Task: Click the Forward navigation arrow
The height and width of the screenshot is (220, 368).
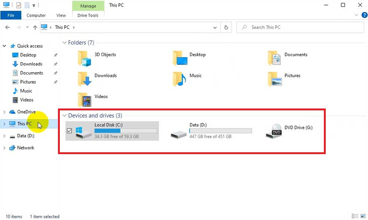Action: [18, 28]
